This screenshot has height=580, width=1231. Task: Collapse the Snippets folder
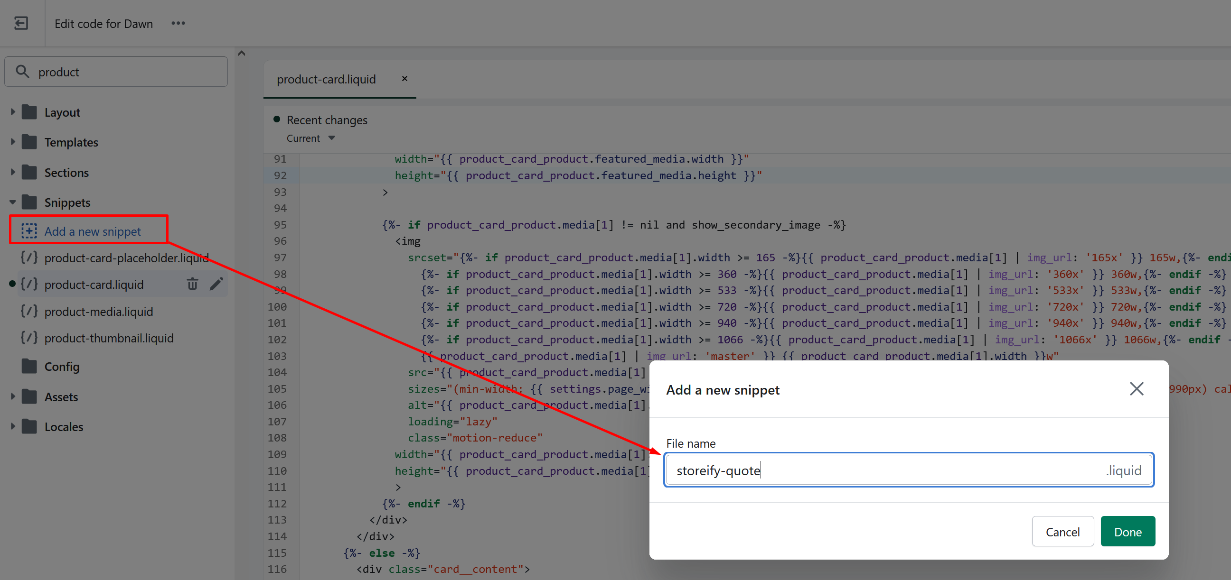[x=13, y=202]
